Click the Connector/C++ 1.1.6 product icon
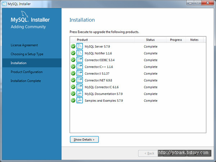216x162 pixels. pos(80,66)
